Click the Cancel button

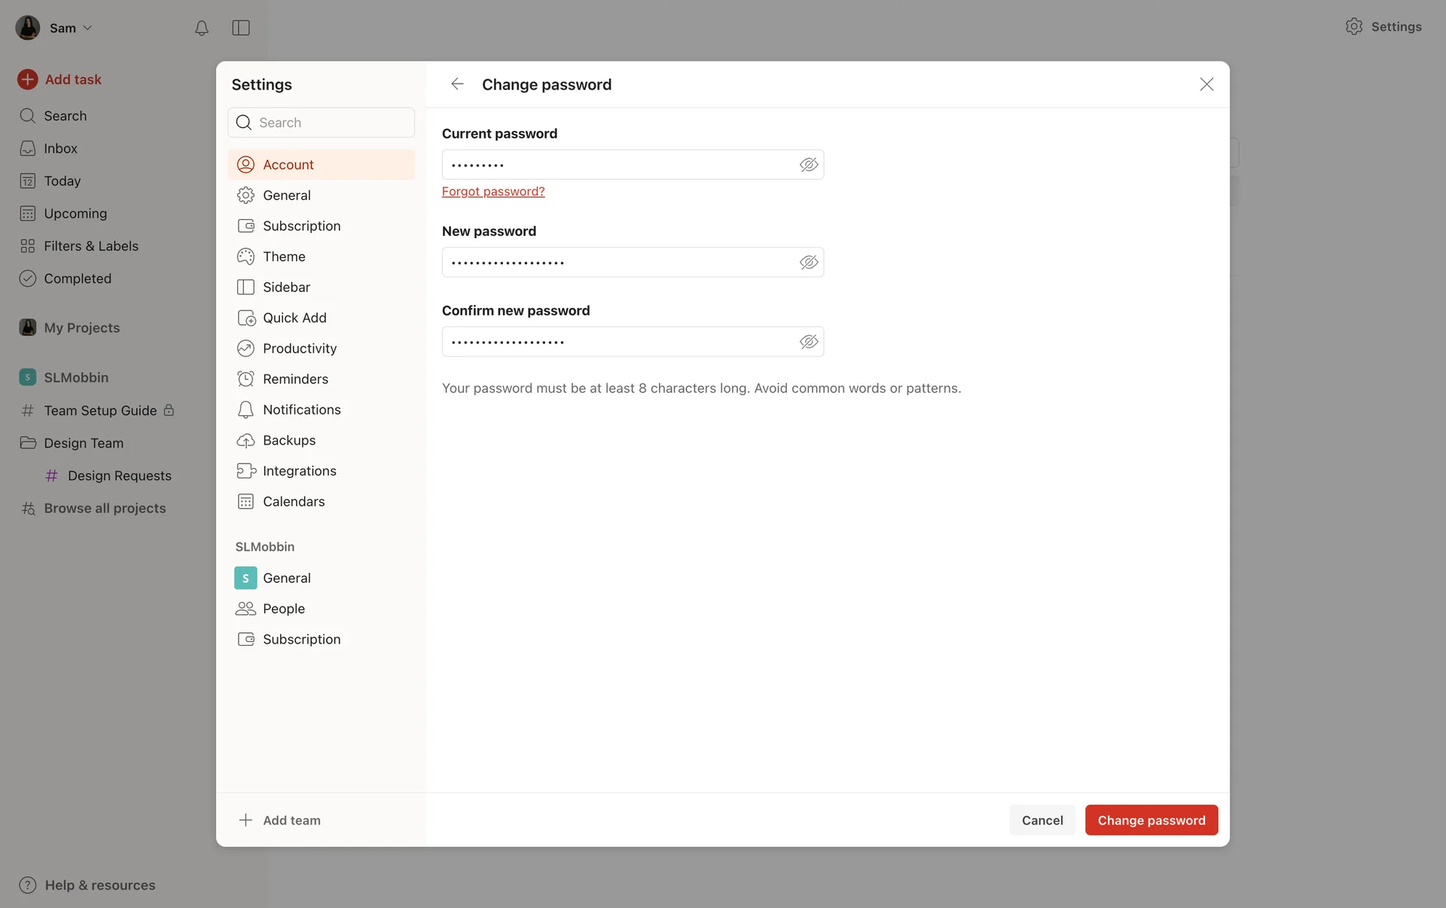(x=1042, y=820)
